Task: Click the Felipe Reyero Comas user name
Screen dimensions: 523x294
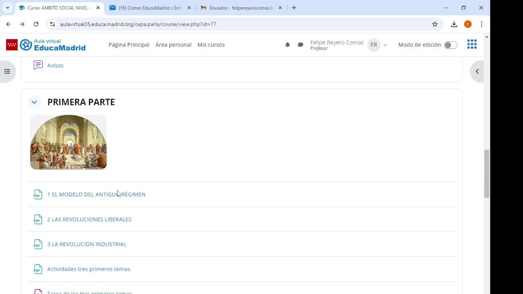Action: pyautogui.click(x=337, y=42)
